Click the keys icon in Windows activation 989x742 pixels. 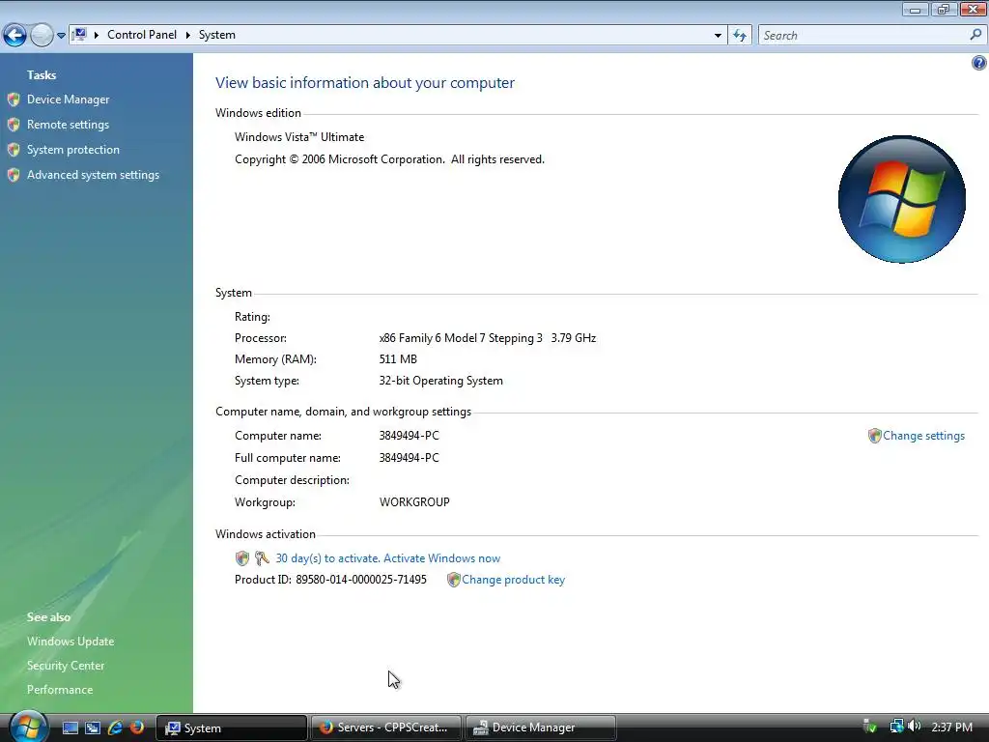click(x=262, y=558)
